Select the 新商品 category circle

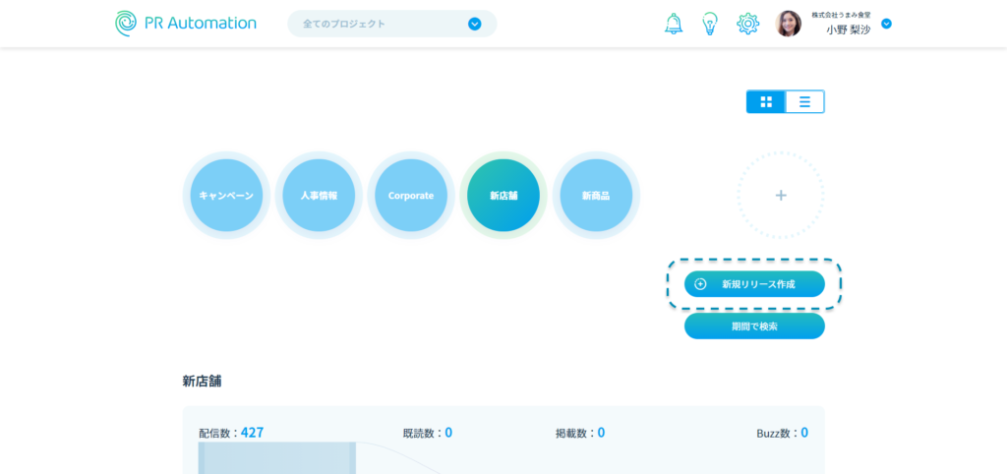tap(596, 196)
